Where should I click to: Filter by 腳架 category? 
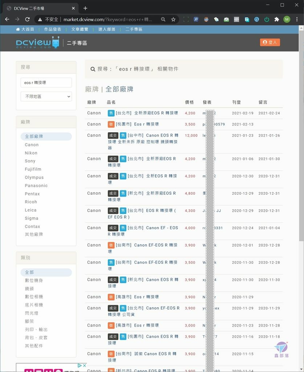pyautogui.click(x=29, y=321)
